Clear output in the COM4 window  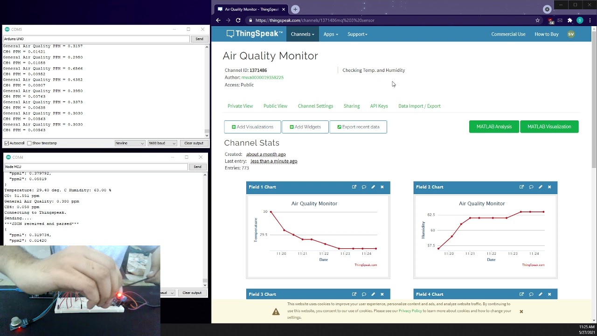pyautogui.click(x=192, y=293)
